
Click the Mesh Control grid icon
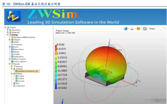tap(12, 59)
